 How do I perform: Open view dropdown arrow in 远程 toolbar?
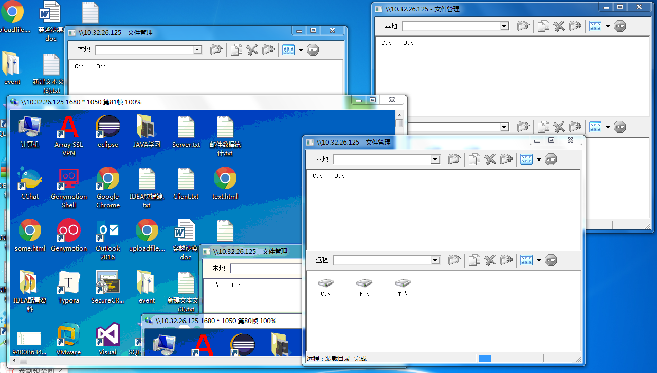click(539, 261)
